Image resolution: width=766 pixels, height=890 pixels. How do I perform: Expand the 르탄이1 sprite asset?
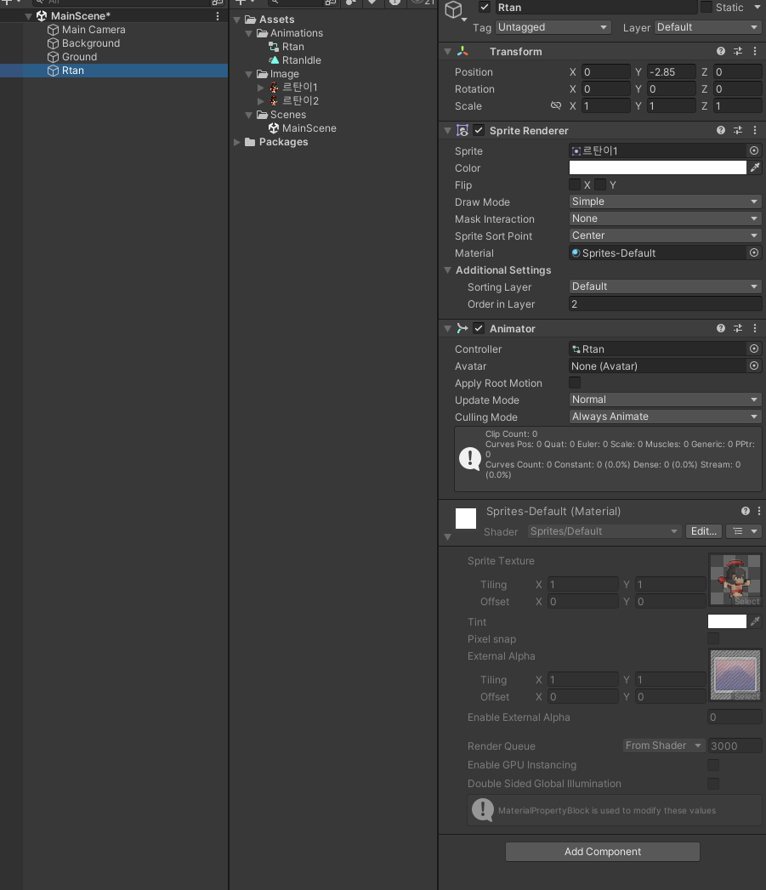coord(261,88)
